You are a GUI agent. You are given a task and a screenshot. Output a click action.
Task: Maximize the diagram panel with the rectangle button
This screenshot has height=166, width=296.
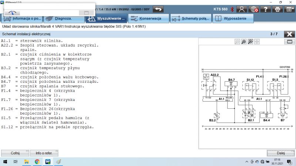[x=290, y=41]
